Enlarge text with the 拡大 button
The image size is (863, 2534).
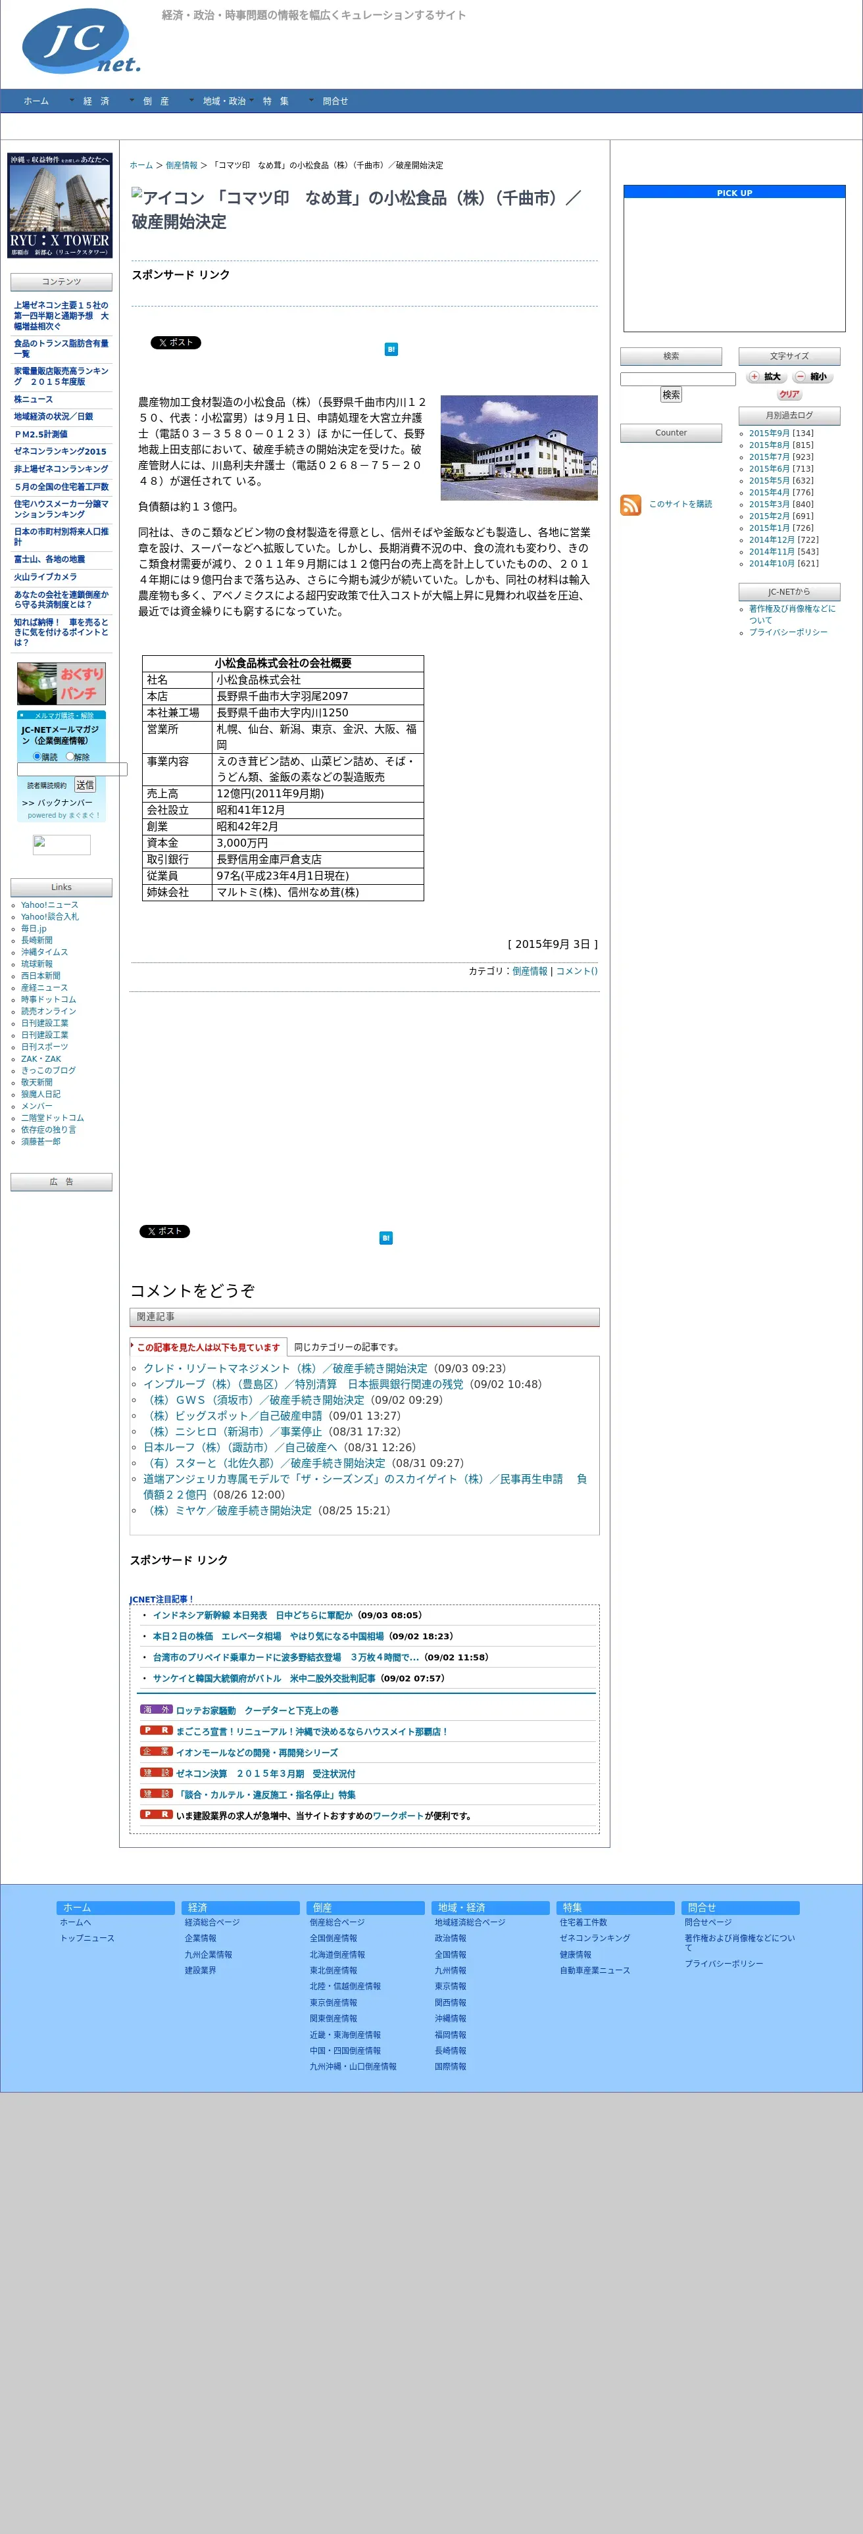coord(766,377)
